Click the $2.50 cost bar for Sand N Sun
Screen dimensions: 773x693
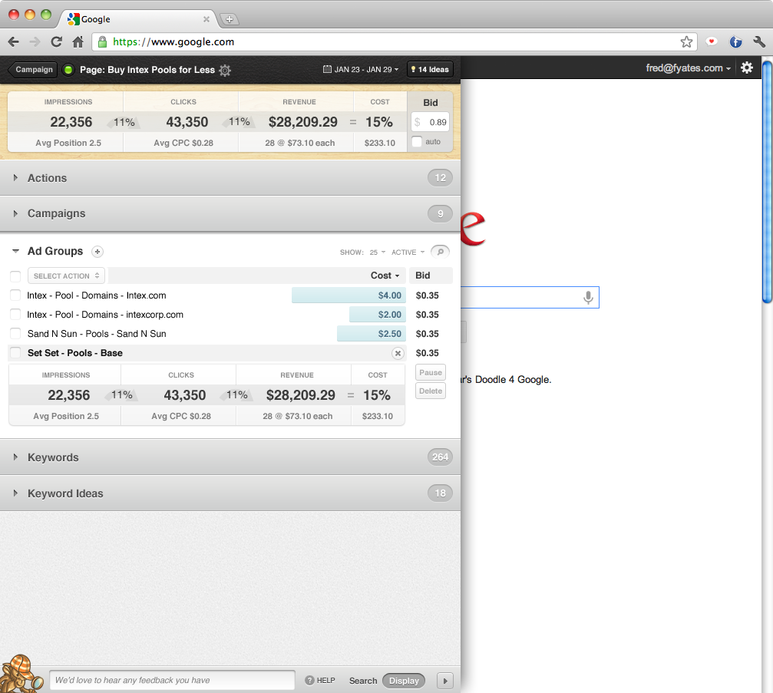372,334
